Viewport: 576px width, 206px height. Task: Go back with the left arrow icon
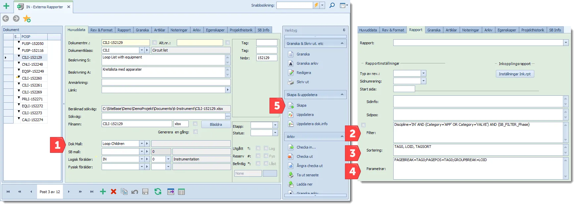pos(6,18)
